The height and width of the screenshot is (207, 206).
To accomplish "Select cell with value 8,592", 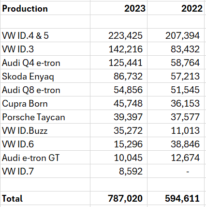I will [118, 171].
